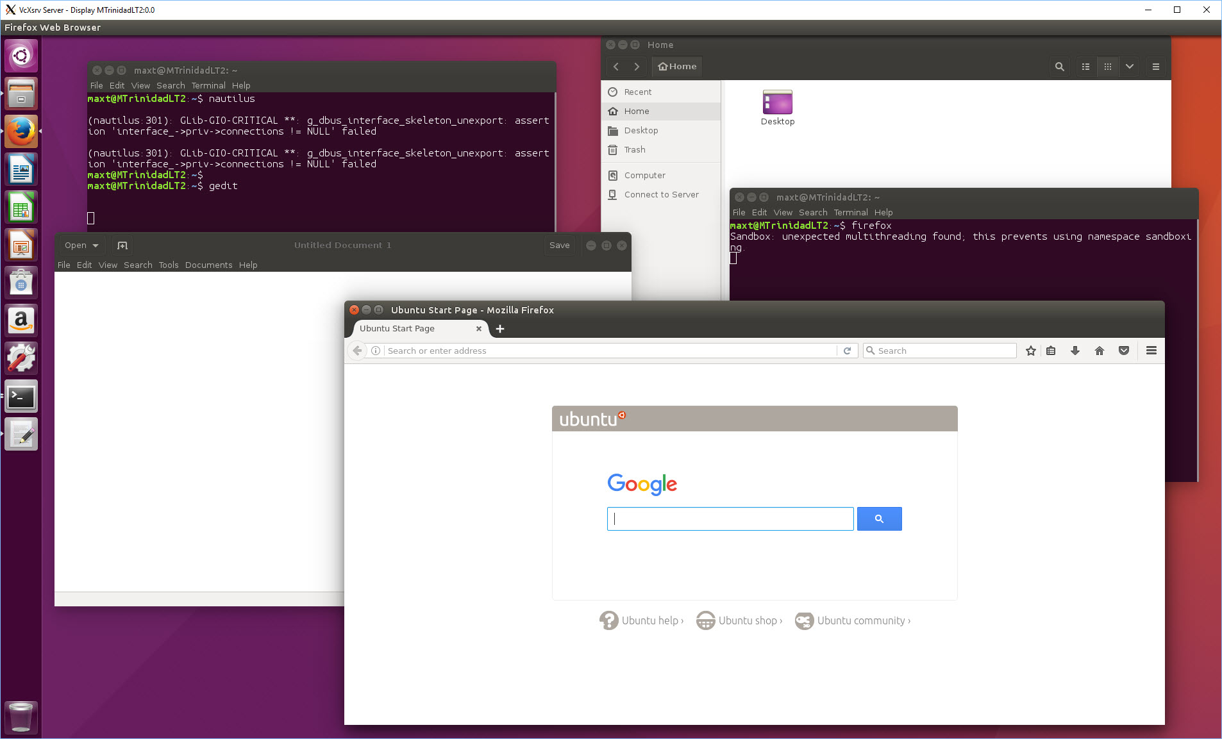The image size is (1222, 739).
Task: Switch Files to grid view
Action: (x=1107, y=67)
